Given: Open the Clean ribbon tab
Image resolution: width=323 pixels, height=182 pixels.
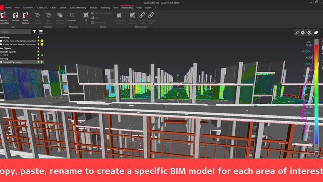Looking at the screenshot, I should [x=53, y=8].
